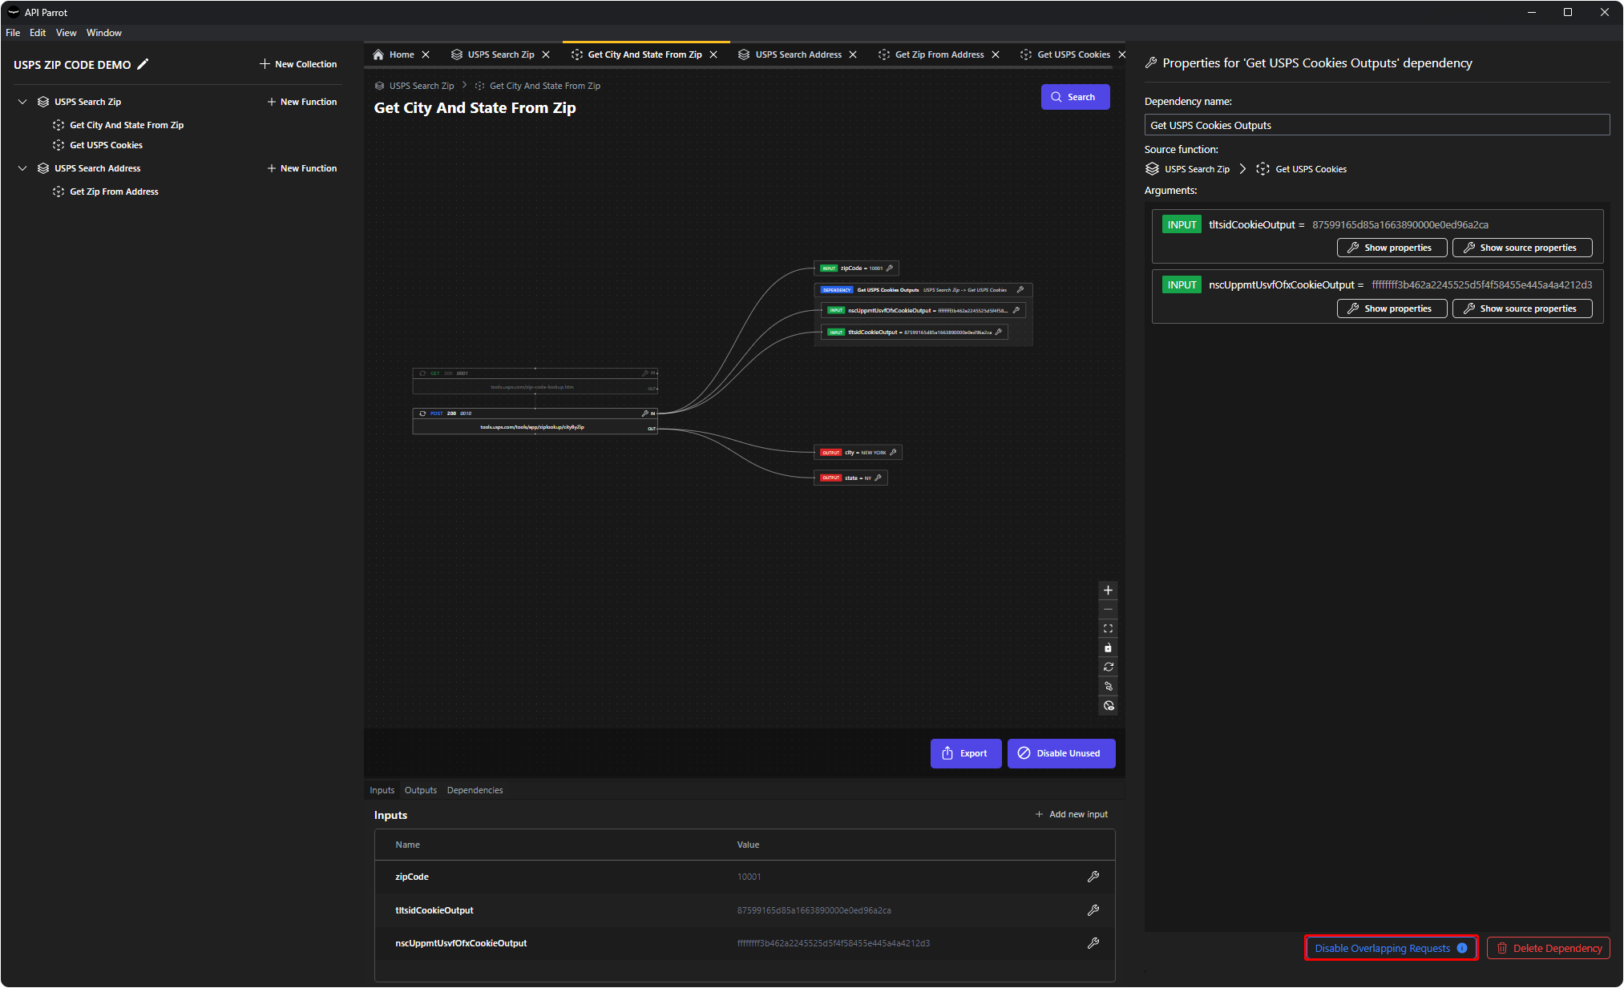The width and height of the screenshot is (1624, 988).
Task: Click New Collection
Action: (298, 64)
